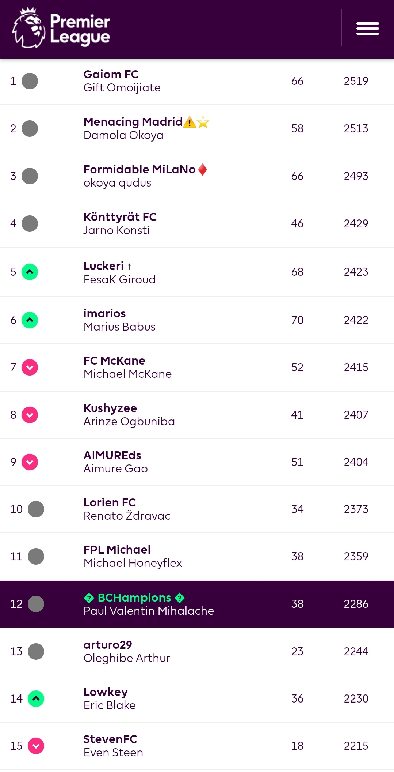The width and height of the screenshot is (394, 772).
Task: Click red down arrow beside FC McKane
Action: [30, 367]
